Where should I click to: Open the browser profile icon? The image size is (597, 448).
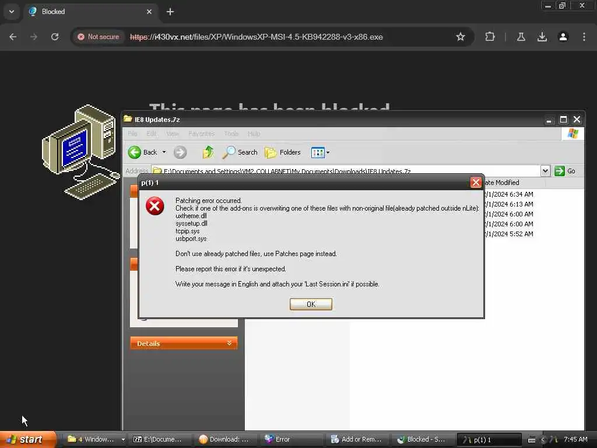point(563,37)
